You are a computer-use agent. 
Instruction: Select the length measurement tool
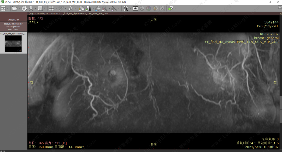tap(114, 8)
